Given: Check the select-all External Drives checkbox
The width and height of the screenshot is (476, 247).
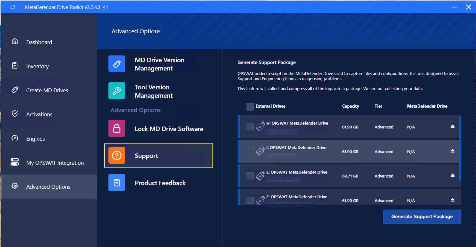Looking at the screenshot, I should (250, 107).
